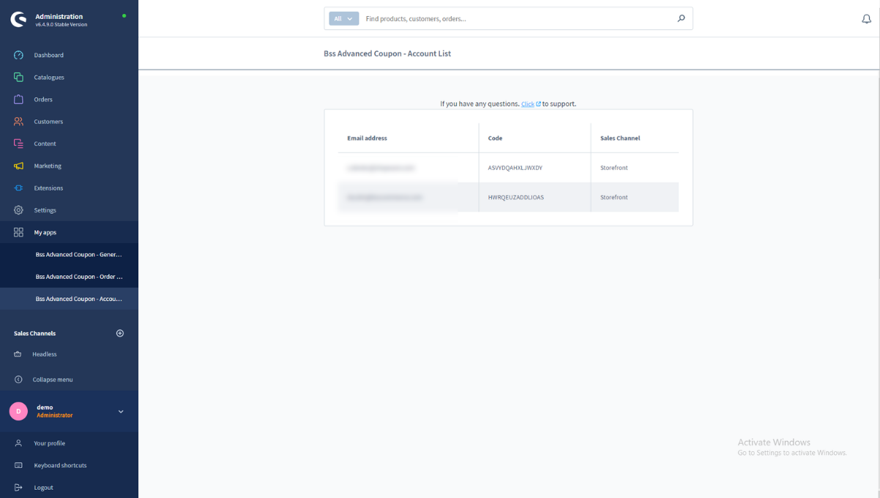Click the Collapse menu arrow icon
Screen dimensions: 880x498
[18, 379]
